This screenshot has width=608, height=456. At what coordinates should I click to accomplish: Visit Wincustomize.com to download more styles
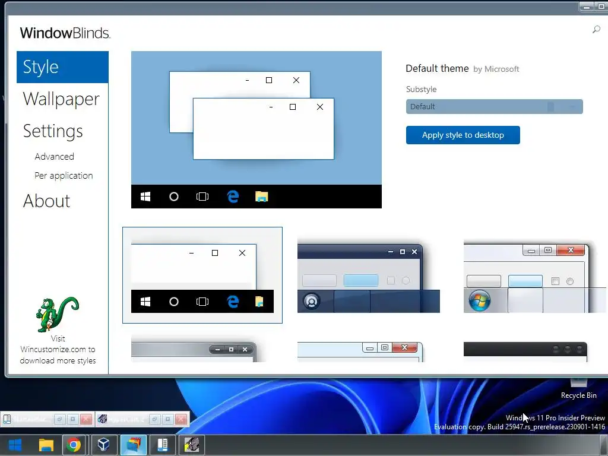[58, 349]
